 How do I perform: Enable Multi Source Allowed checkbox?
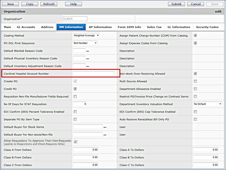[x=195, y=81]
